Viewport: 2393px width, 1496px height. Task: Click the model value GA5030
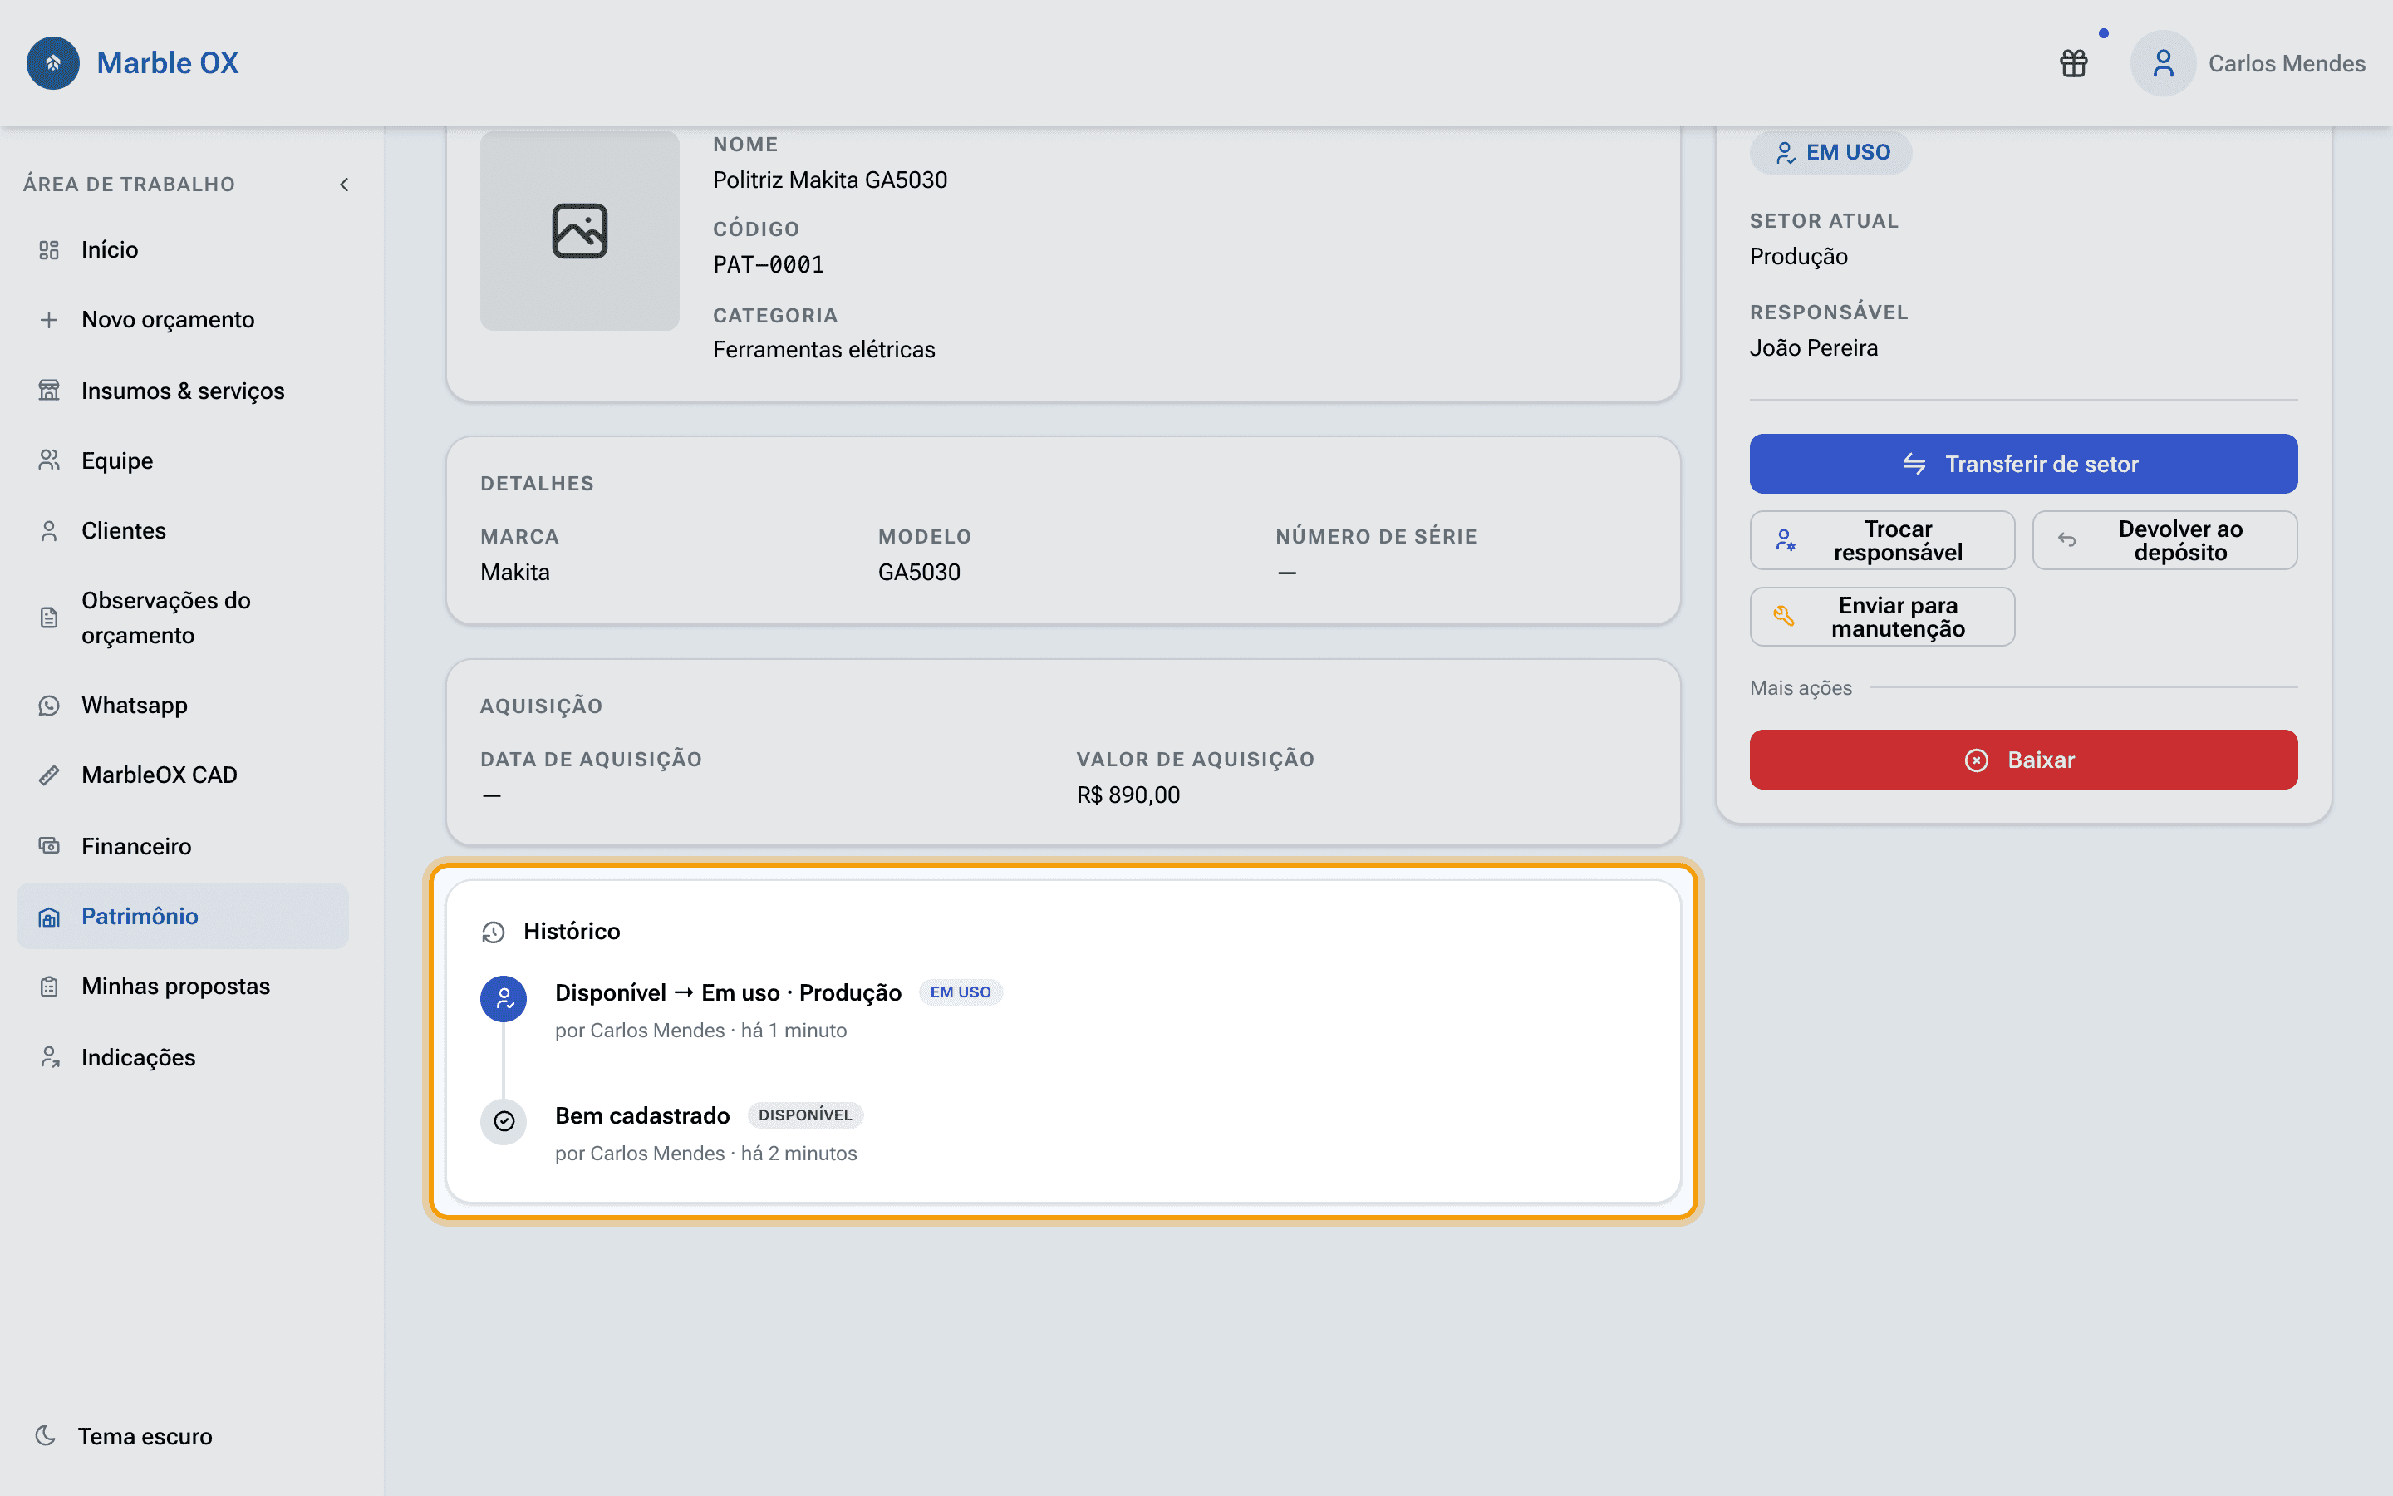(919, 572)
